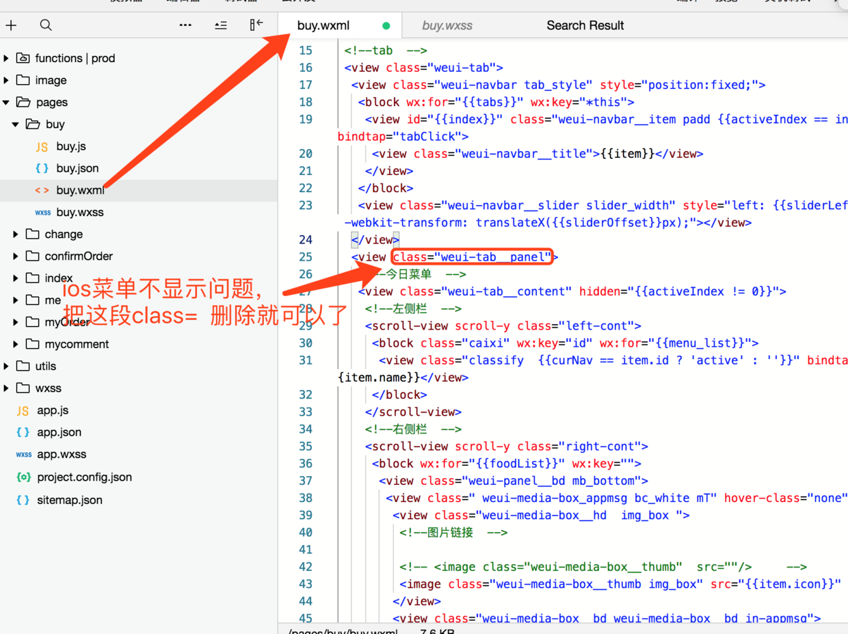Image resolution: width=848 pixels, height=634 pixels.
Task: Expand the utils folder
Action: click(46, 366)
